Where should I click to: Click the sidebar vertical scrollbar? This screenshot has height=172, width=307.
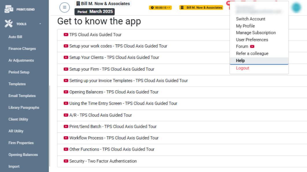(49, 126)
